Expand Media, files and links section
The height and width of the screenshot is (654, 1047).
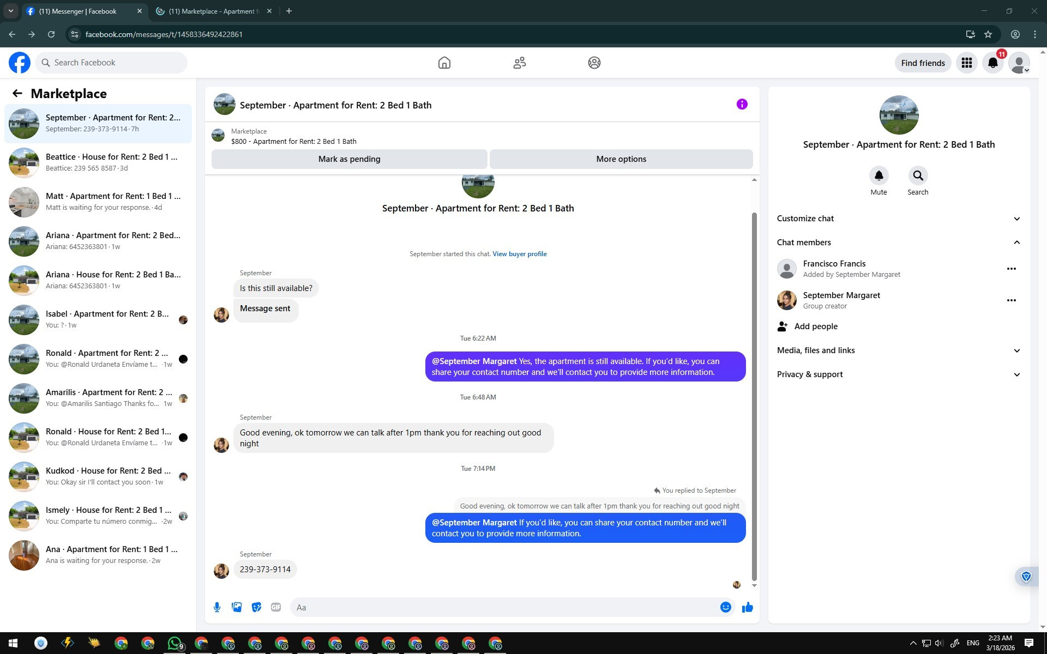tap(899, 350)
